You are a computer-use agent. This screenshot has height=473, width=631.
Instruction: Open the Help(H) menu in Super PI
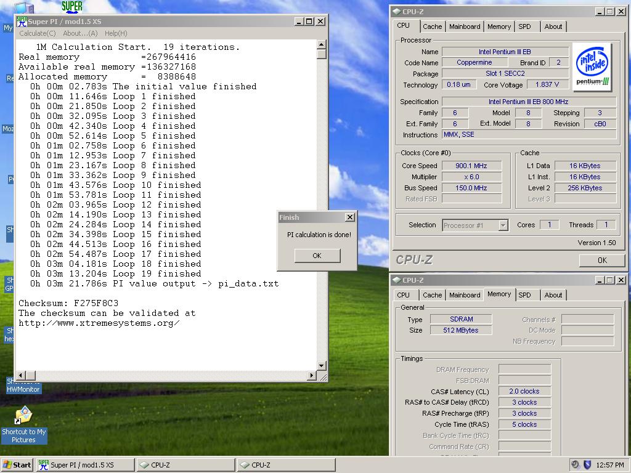pos(116,33)
